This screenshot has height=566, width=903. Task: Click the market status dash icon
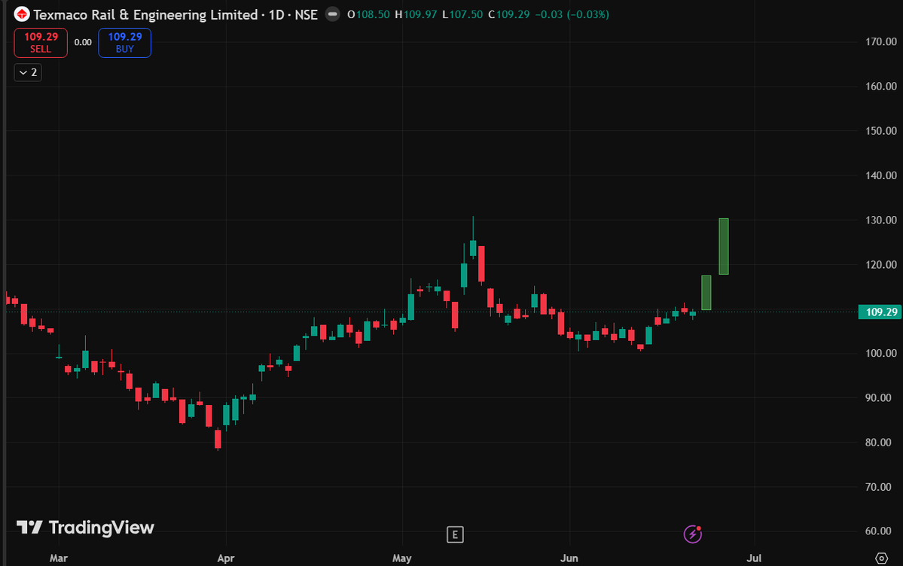[332, 14]
